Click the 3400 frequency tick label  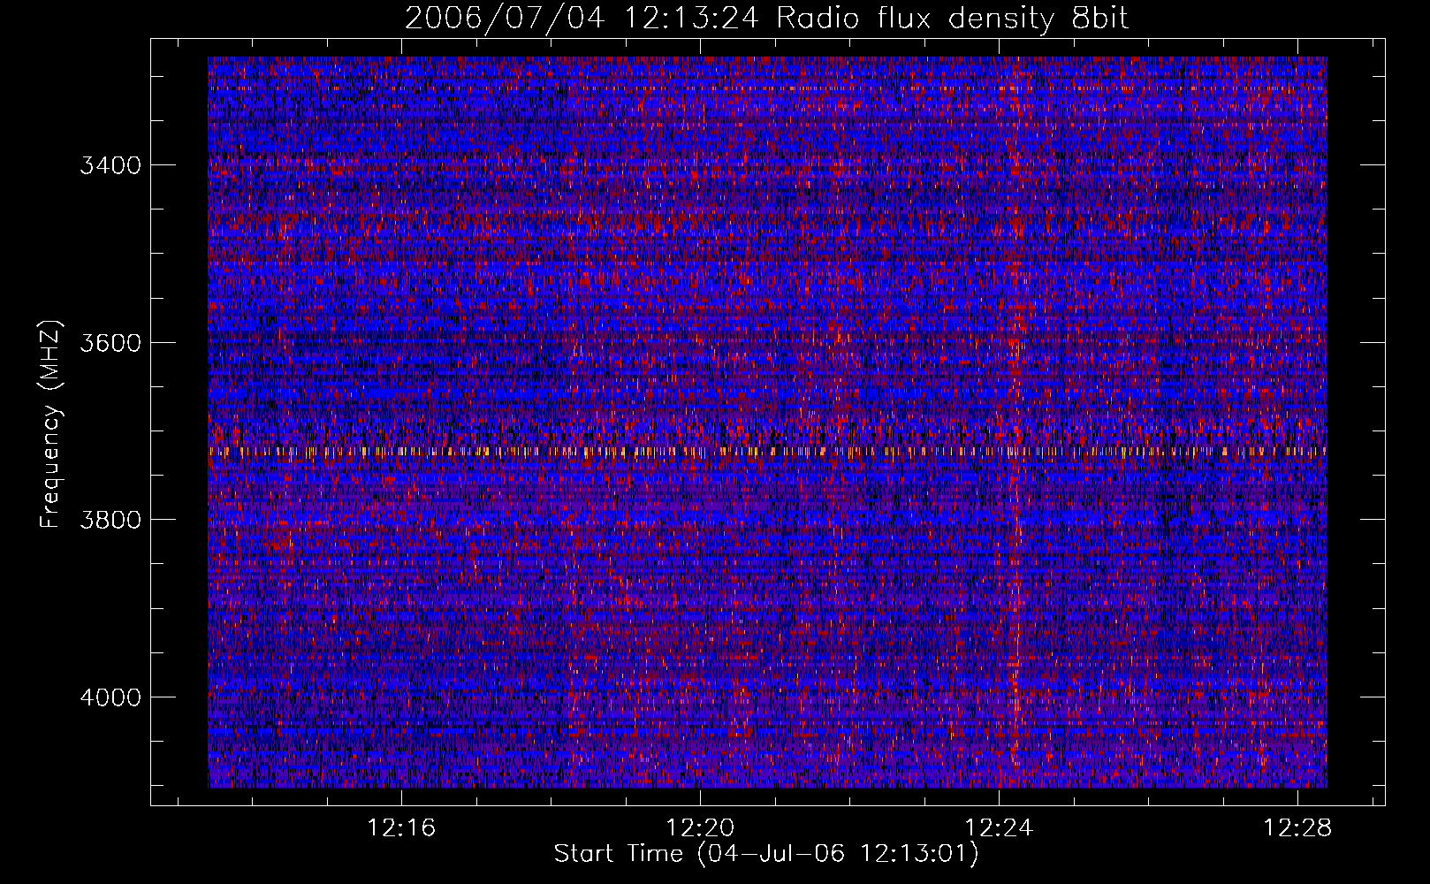110,165
